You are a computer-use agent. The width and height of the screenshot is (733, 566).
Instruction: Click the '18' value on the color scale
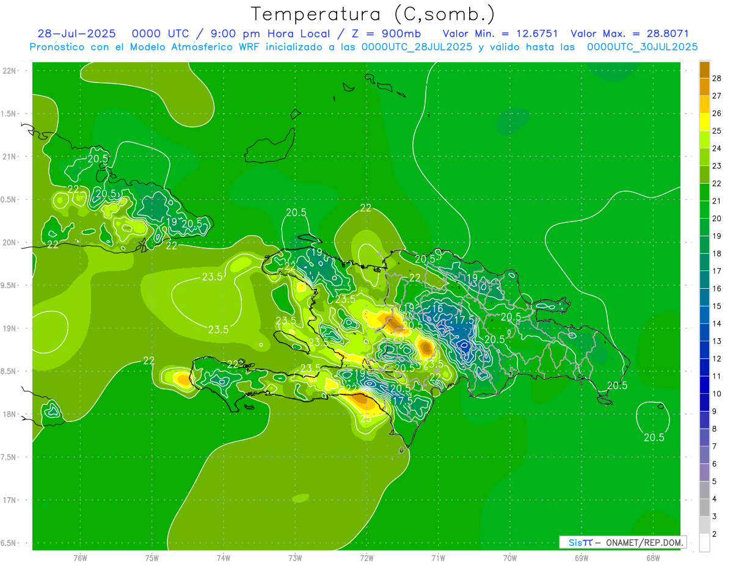coord(717,253)
